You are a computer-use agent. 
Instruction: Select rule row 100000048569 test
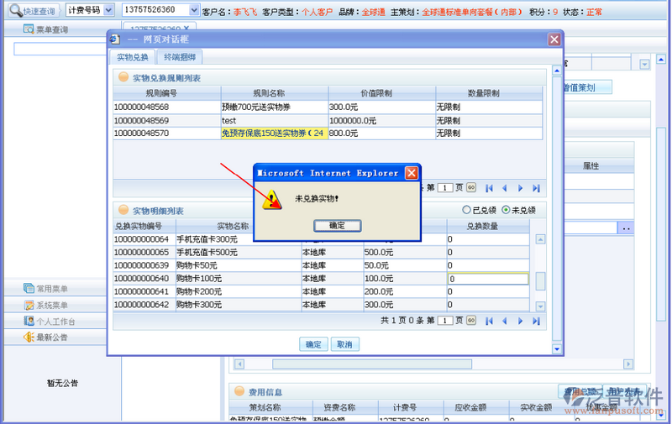pos(328,120)
